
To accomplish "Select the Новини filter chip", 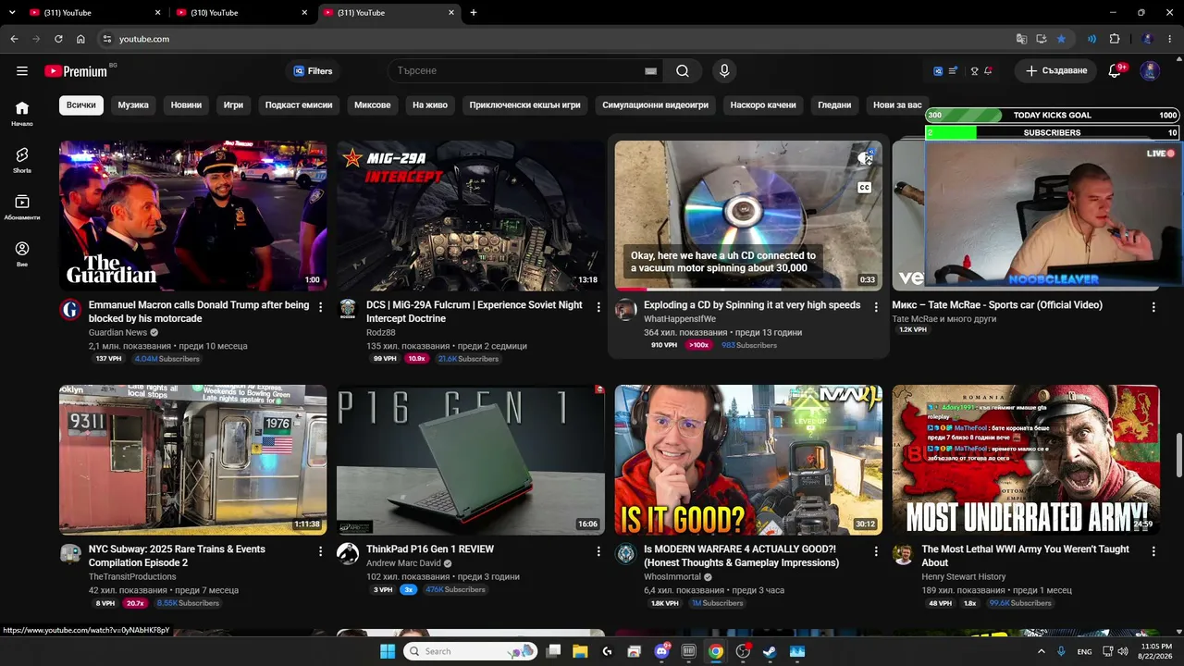I will tap(186, 105).
